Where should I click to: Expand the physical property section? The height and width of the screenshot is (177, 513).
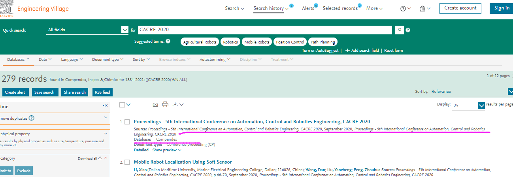click(106, 134)
